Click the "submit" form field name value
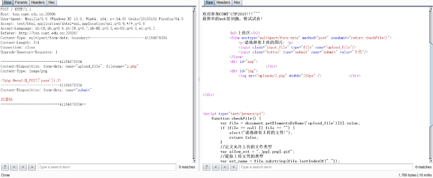Viewport: 433px width, 178px height. tap(84, 90)
